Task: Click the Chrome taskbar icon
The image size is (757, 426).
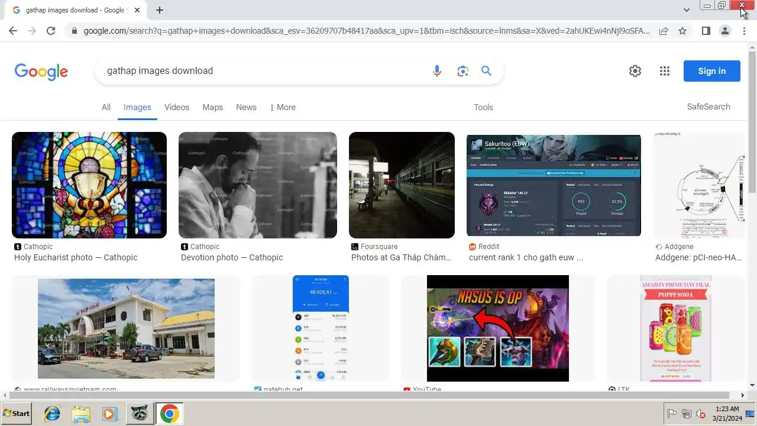Action: click(x=169, y=414)
